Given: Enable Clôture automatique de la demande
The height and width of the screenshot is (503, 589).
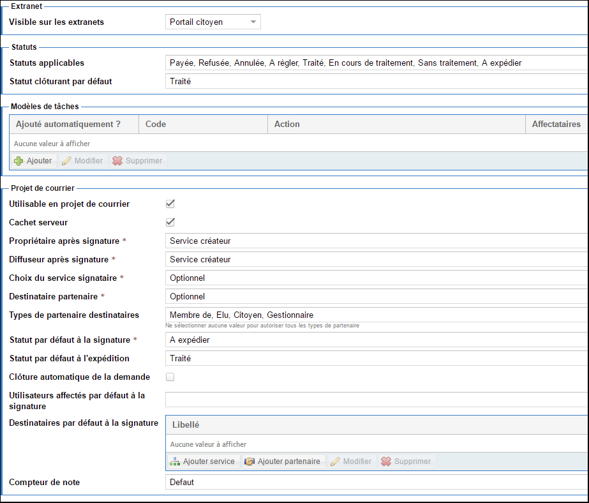Looking at the screenshot, I should (x=170, y=377).
